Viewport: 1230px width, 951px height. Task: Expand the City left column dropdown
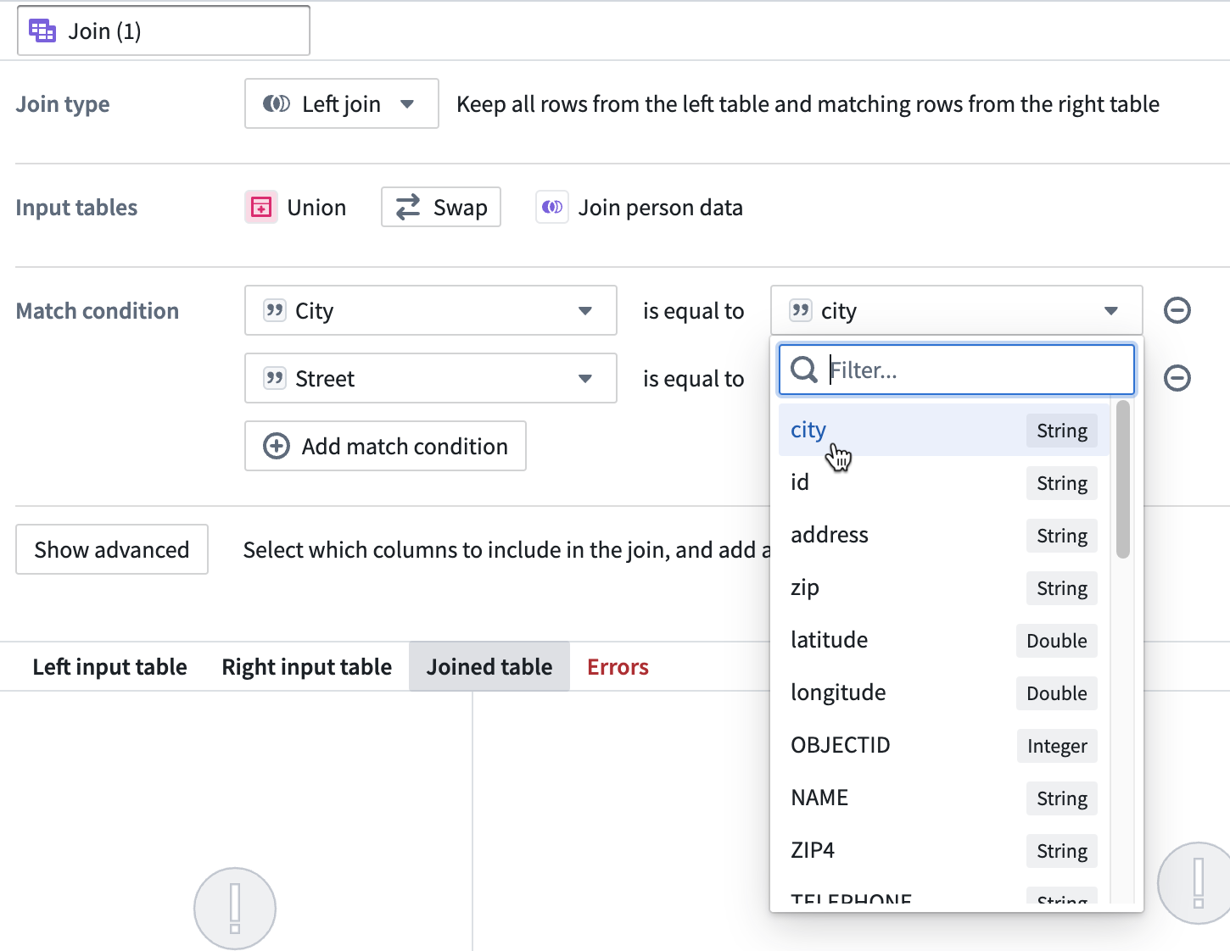point(431,310)
